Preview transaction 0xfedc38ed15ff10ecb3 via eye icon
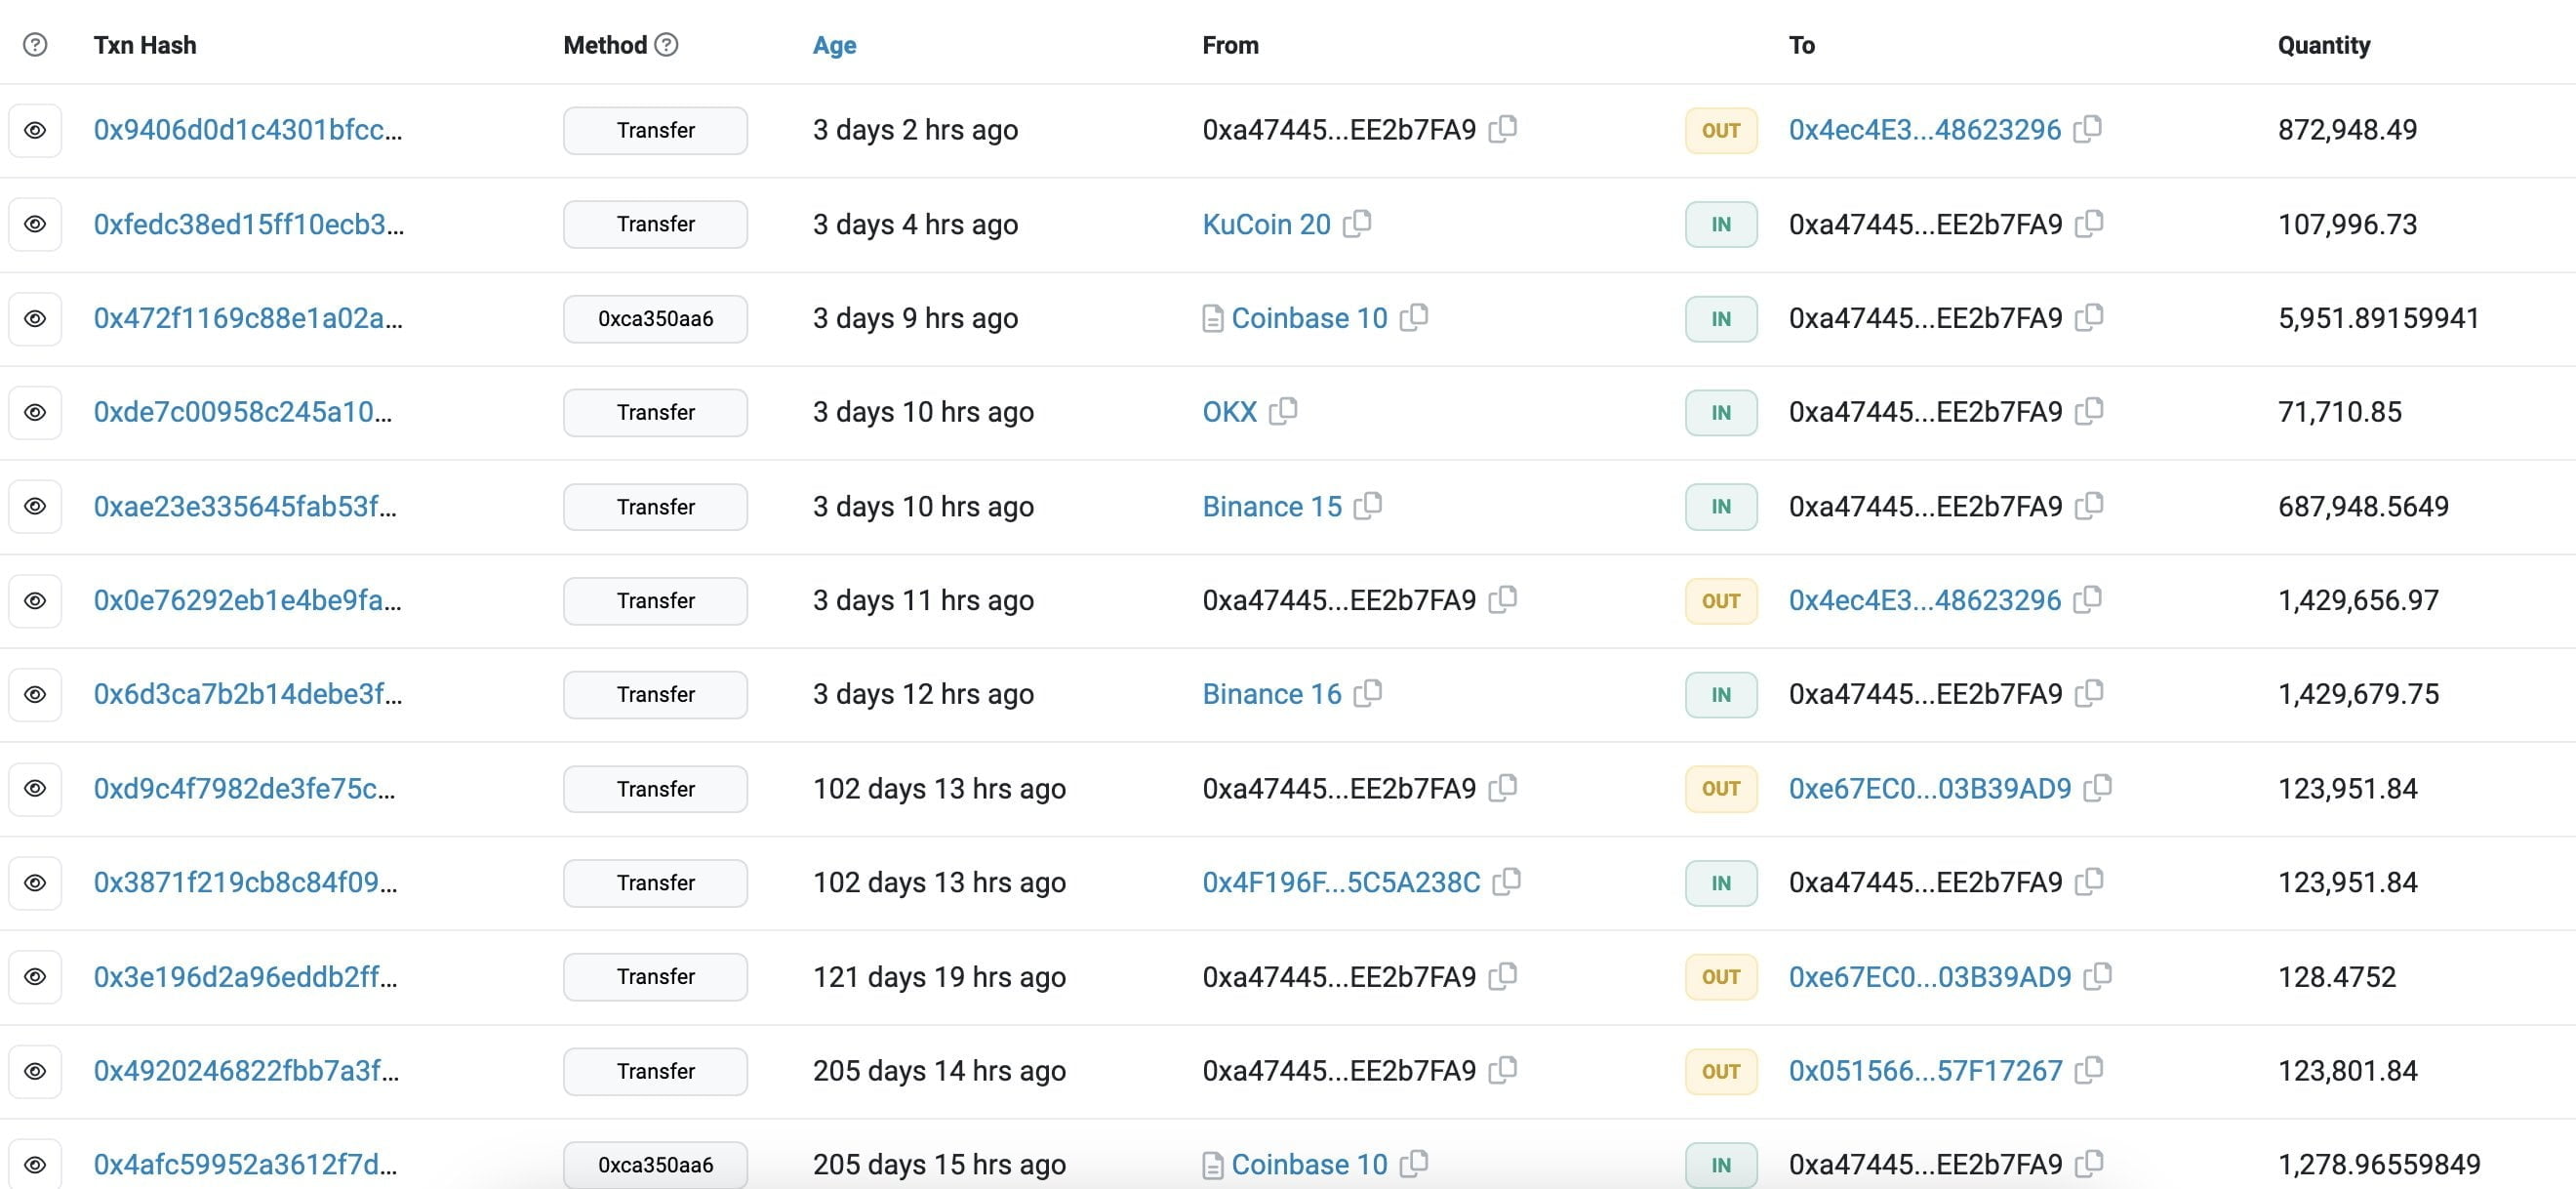This screenshot has width=2576, height=1189. tap(35, 225)
